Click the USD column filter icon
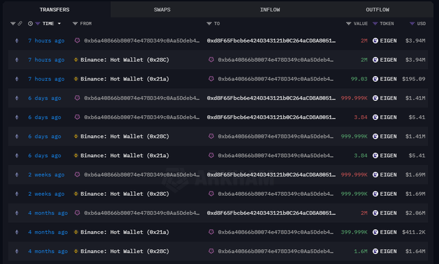 413,24
